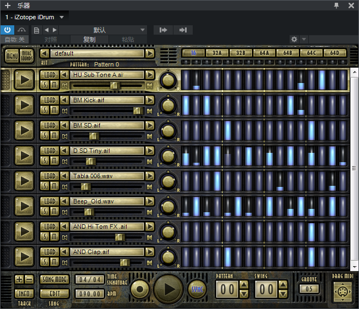
Task: Switch to previous kit before default
Action: coord(45,53)
